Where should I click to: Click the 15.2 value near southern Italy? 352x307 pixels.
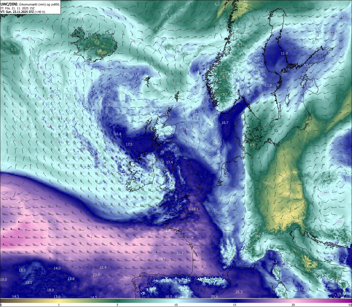pyautogui.click(x=302, y=289)
